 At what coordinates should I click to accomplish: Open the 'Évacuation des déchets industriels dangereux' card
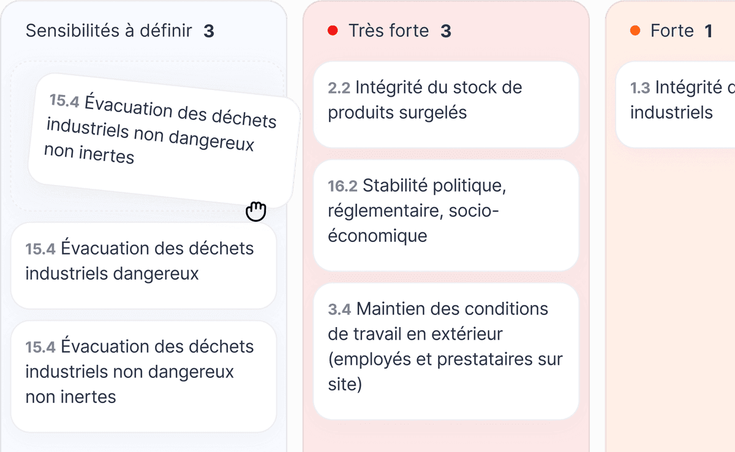pos(143,265)
